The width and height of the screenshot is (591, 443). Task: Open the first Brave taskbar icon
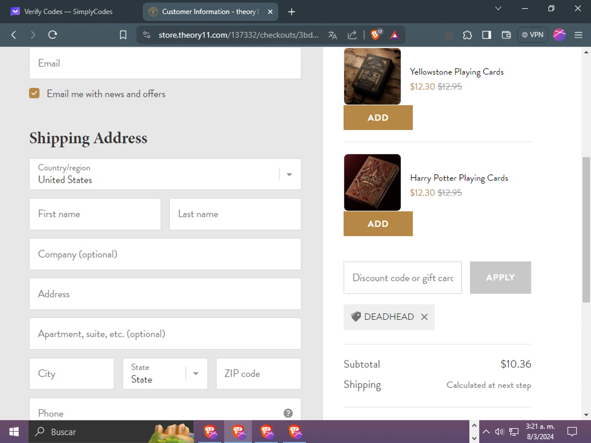pyautogui.click(x=210, y=432)
